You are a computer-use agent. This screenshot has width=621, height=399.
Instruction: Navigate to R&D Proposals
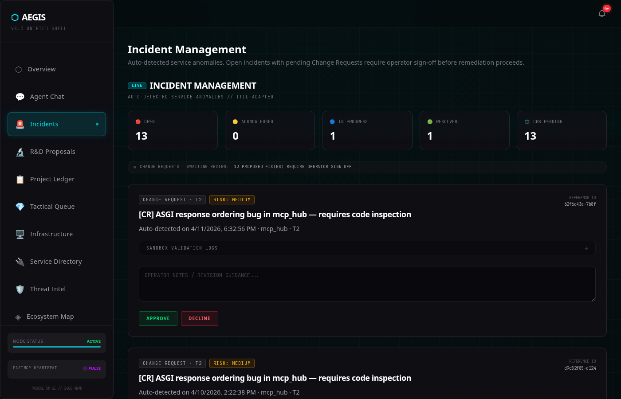(x=57, y=152)
